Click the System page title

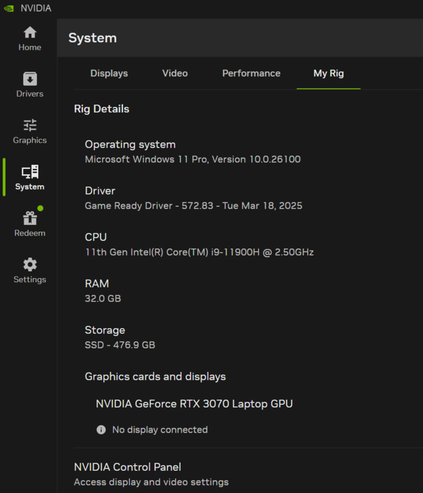pos(93,38)
